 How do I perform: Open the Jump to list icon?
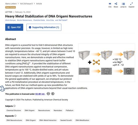(x=123, y=4)
